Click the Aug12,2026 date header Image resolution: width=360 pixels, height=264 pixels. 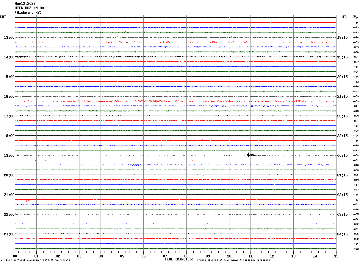click(x=25, y=4)
